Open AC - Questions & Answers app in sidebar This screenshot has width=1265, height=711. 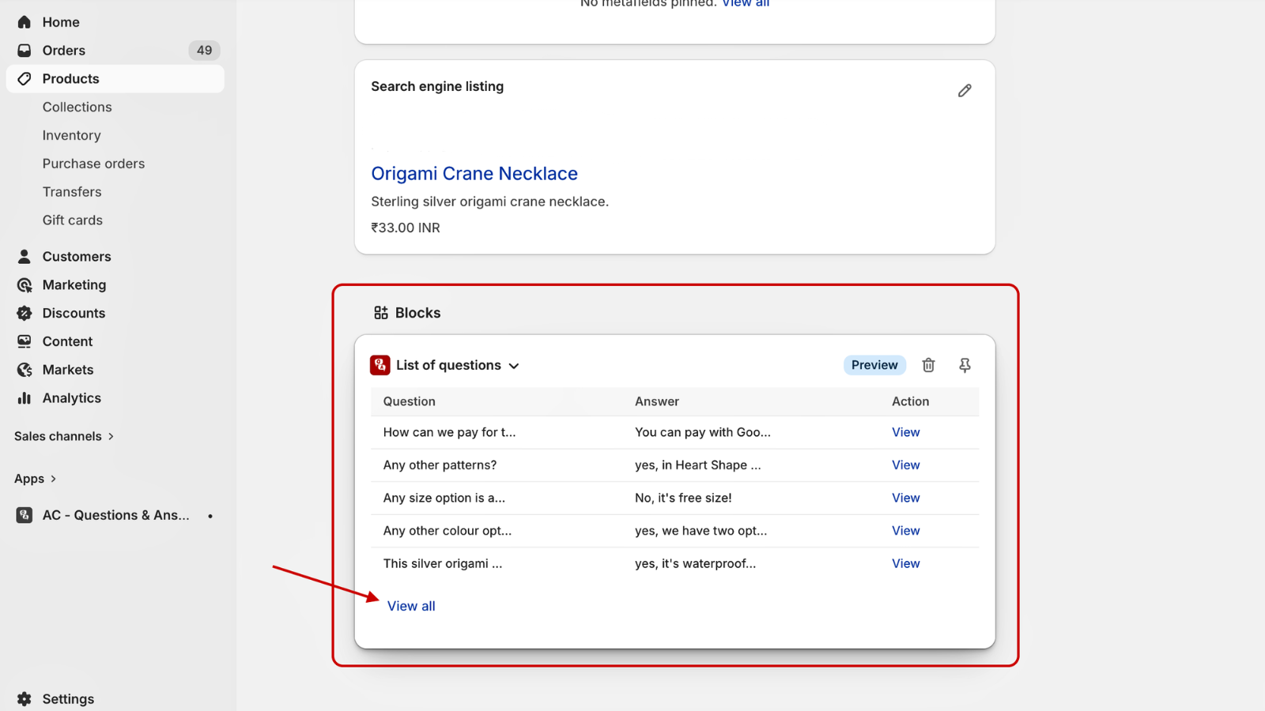coord(115,515)
